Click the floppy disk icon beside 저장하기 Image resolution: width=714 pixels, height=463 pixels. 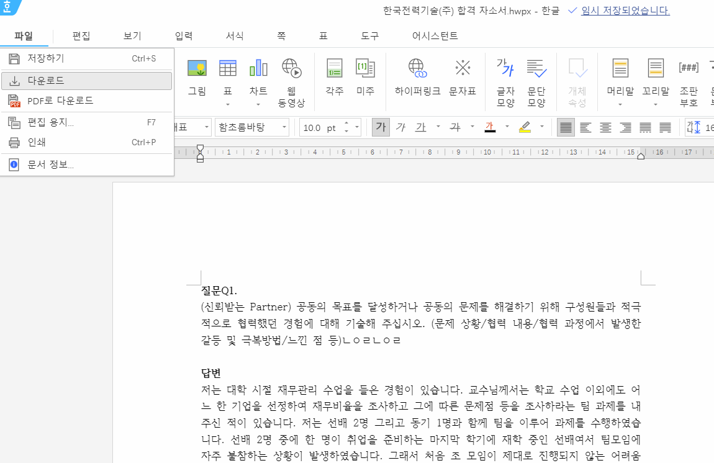[x=14, y=58]
